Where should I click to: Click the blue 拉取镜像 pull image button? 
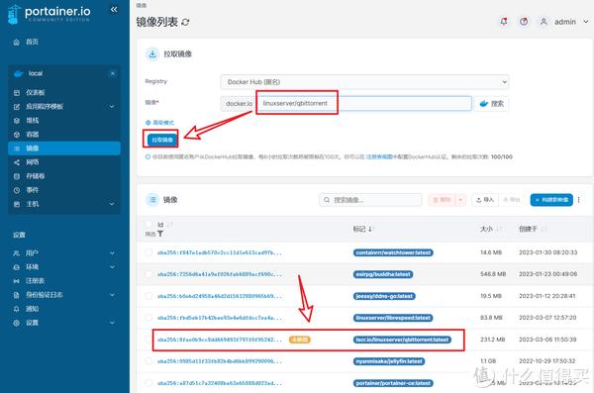point(162,140)
